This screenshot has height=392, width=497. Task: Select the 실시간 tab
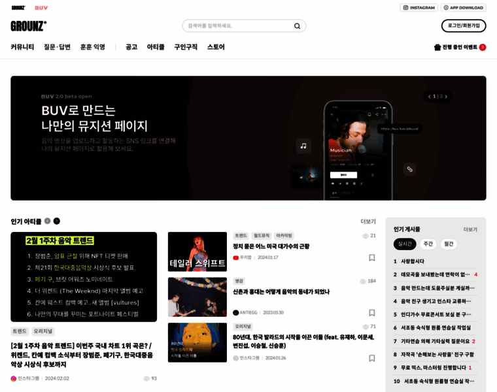(405, 244)
